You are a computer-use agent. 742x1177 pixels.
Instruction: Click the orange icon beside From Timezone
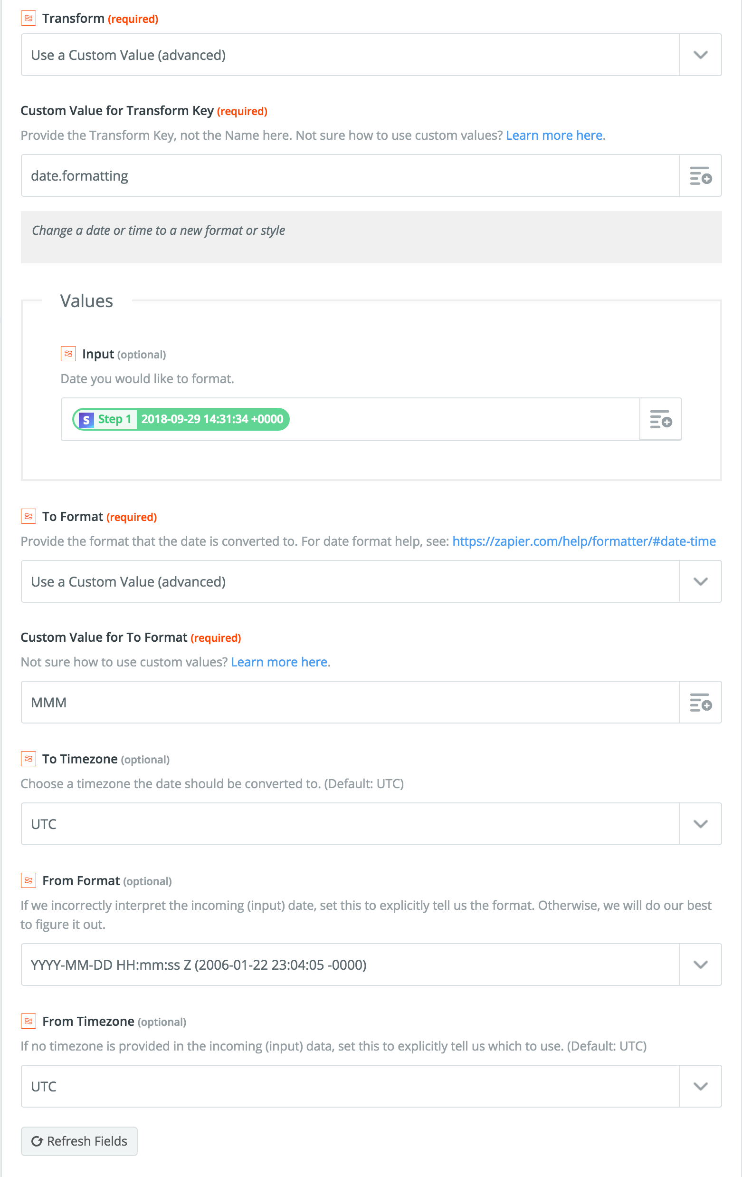(29, 1021)
